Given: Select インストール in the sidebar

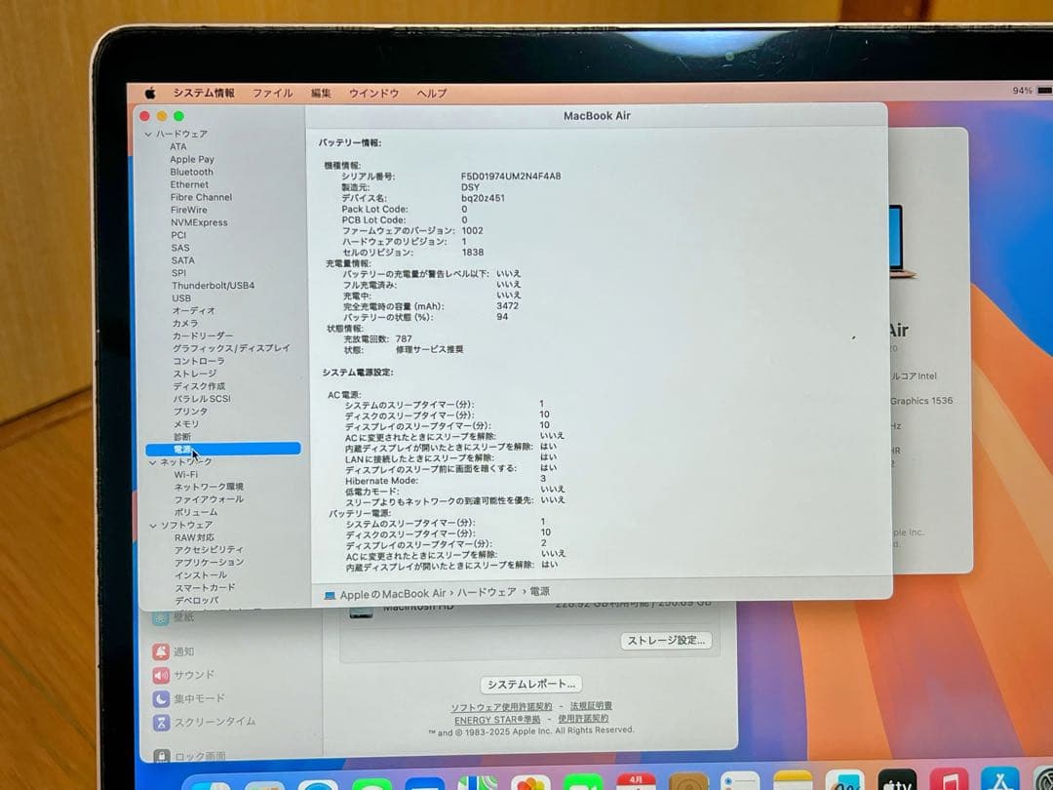Looking at the screenshot, I should pyautogui.click(x=201, y=575).
